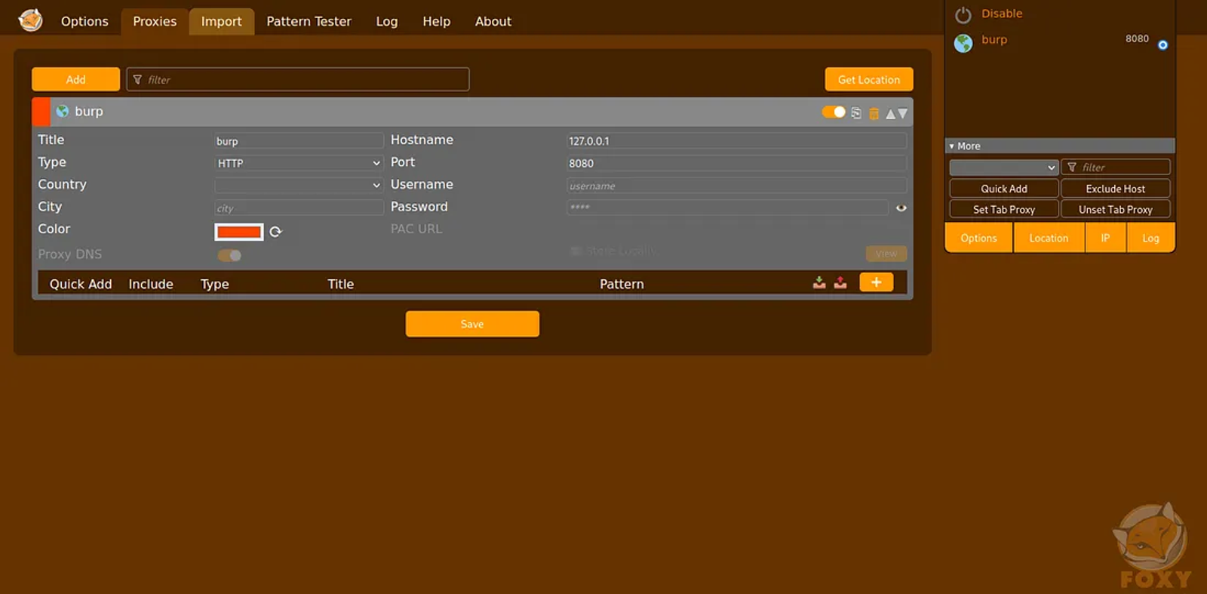This screenshot has width=1207, height=594.
Task: Click the popup Options button
Action: (978, 238)
